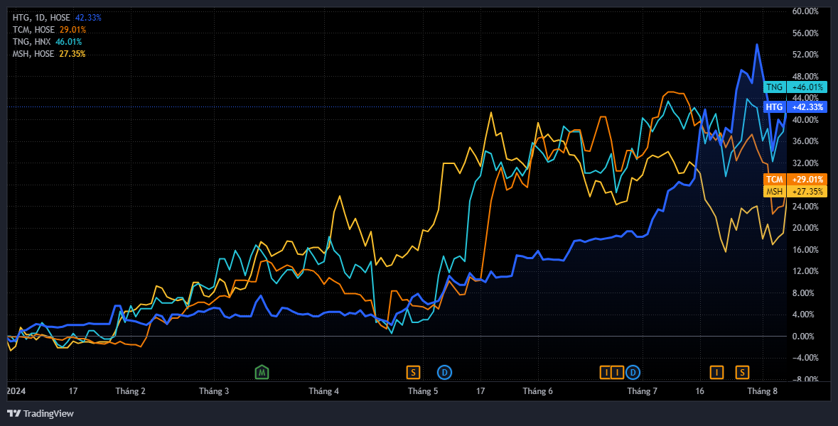
Task: Click the blue D marker near Tháng 7
Action: click(x=633, y=371)
